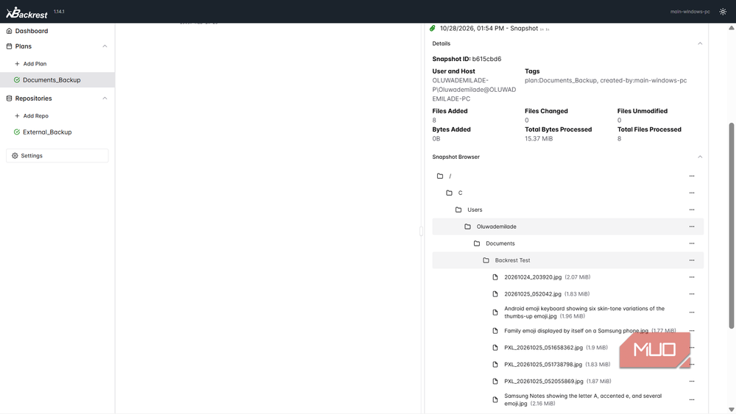Image resolution: width=736 pixels, height=414 pixels.
Task: Open more options for root folder
Action: 692,176
